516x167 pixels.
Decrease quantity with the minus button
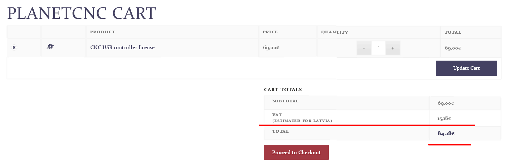364,48
